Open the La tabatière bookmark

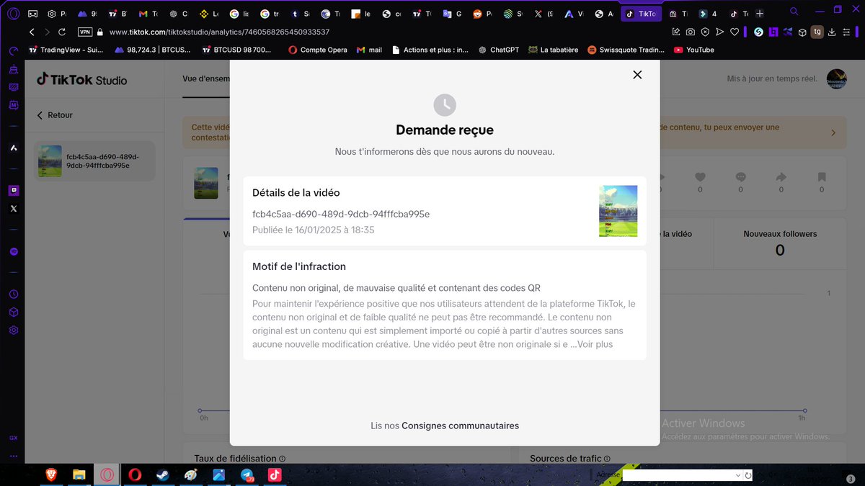554,50
